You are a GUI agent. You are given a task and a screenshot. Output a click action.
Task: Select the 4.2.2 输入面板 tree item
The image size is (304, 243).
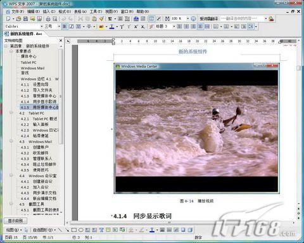35,124
